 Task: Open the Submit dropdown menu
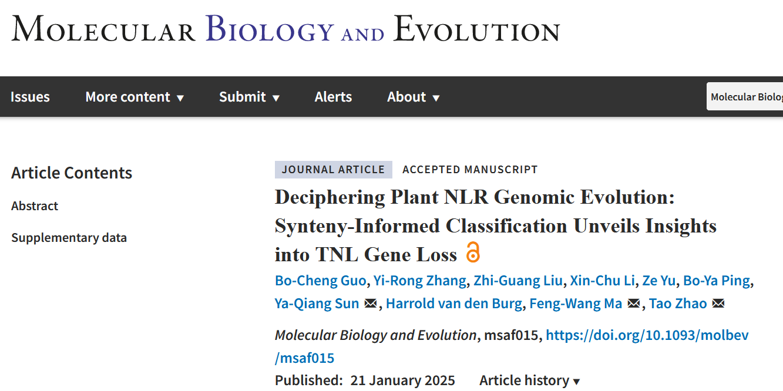click(x=249, y=97)
